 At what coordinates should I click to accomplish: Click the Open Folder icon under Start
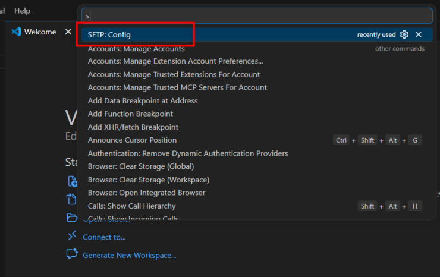[72, 218]
